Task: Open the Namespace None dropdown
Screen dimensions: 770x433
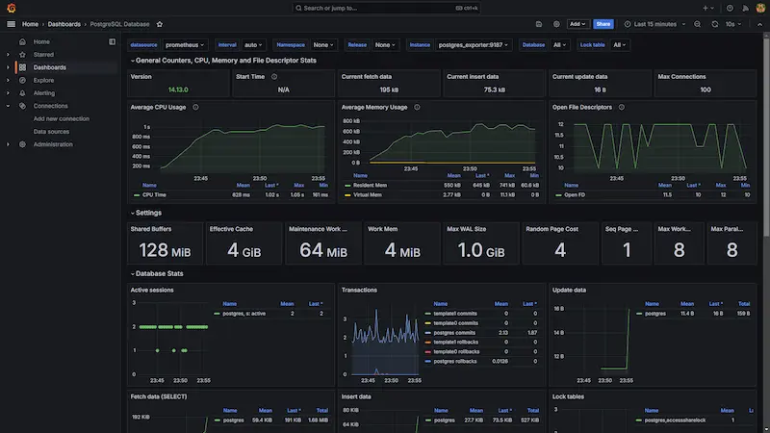Action: (x=323, y=44)
